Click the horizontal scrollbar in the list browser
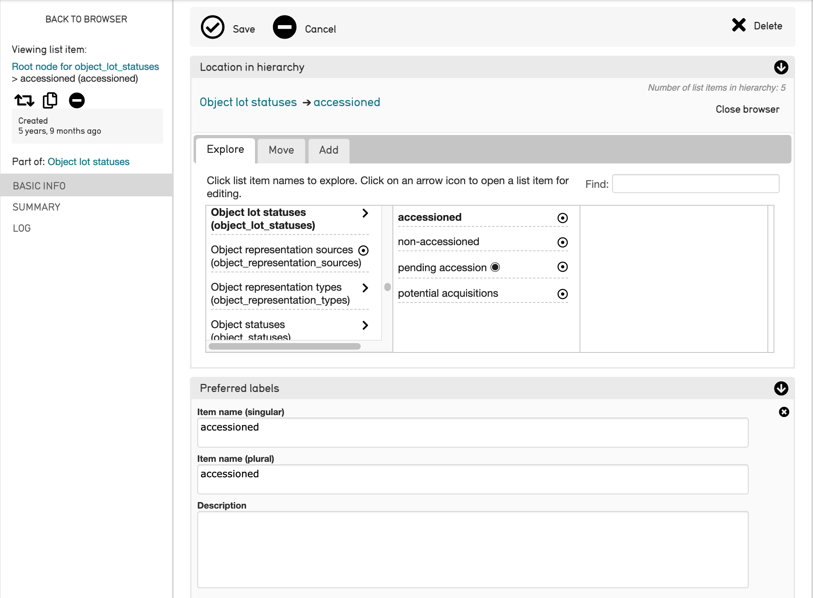 tap(284, 346)
